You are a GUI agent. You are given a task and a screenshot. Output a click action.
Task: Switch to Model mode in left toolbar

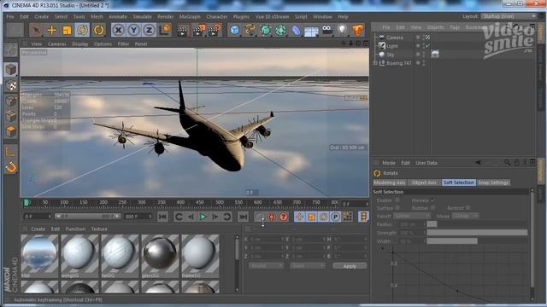click(x=11, y=69)
